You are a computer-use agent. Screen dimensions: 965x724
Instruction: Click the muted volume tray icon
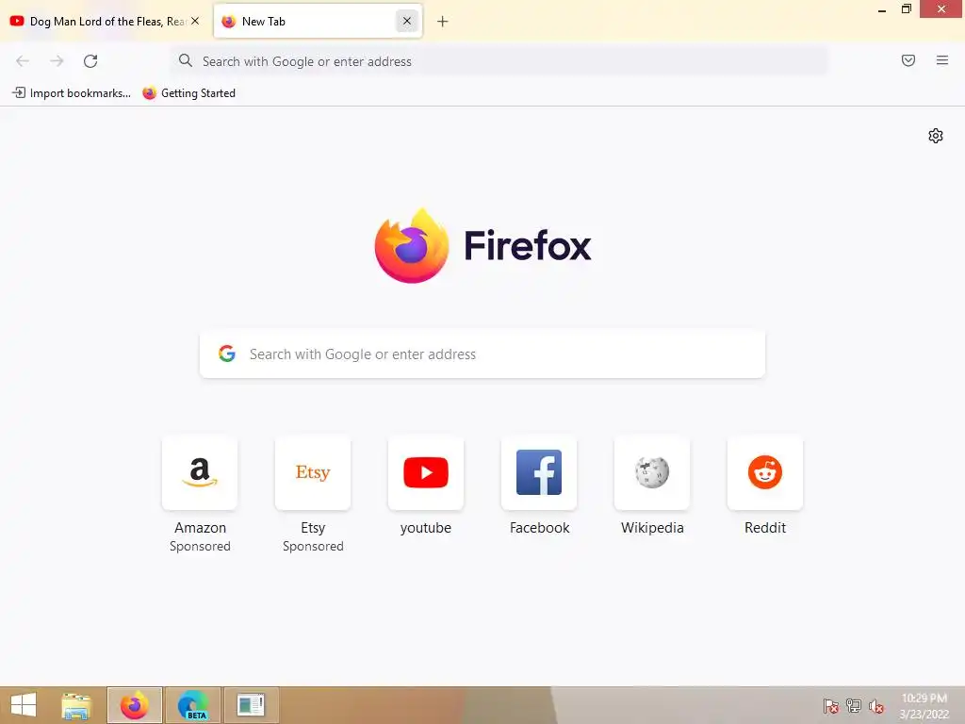pos(876,706)
